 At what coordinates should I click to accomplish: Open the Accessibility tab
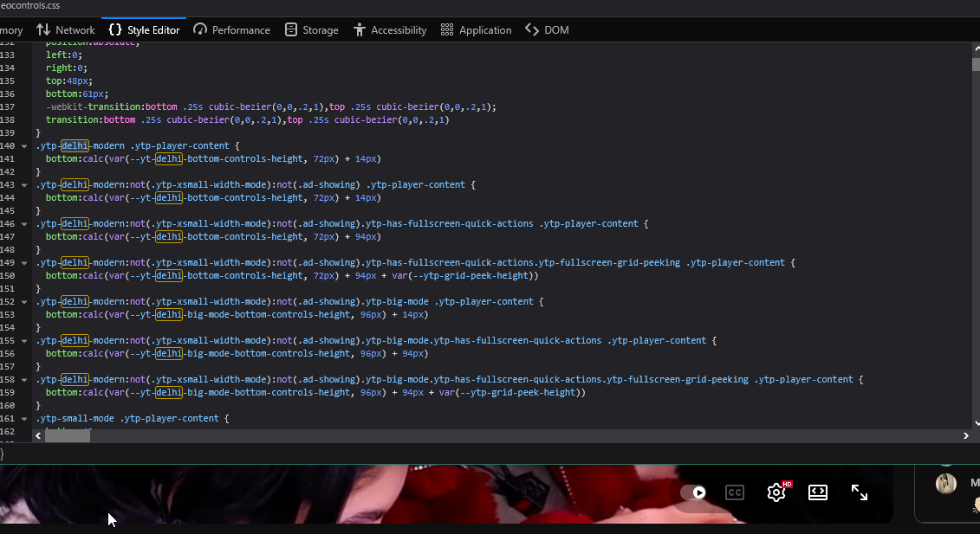[390, 30]
